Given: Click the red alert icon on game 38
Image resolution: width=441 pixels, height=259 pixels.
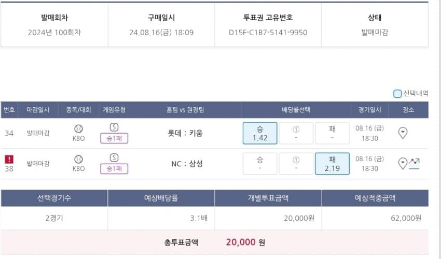Looking at the screenshot, I should [x=9, y=159].
